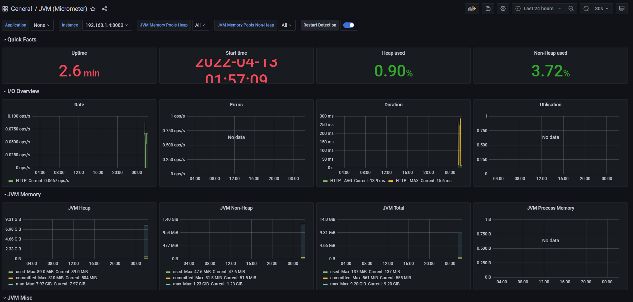Open Utilisation panel title menu
The width and height of the screenshot is (633, 302).
(x=551, y=105)
